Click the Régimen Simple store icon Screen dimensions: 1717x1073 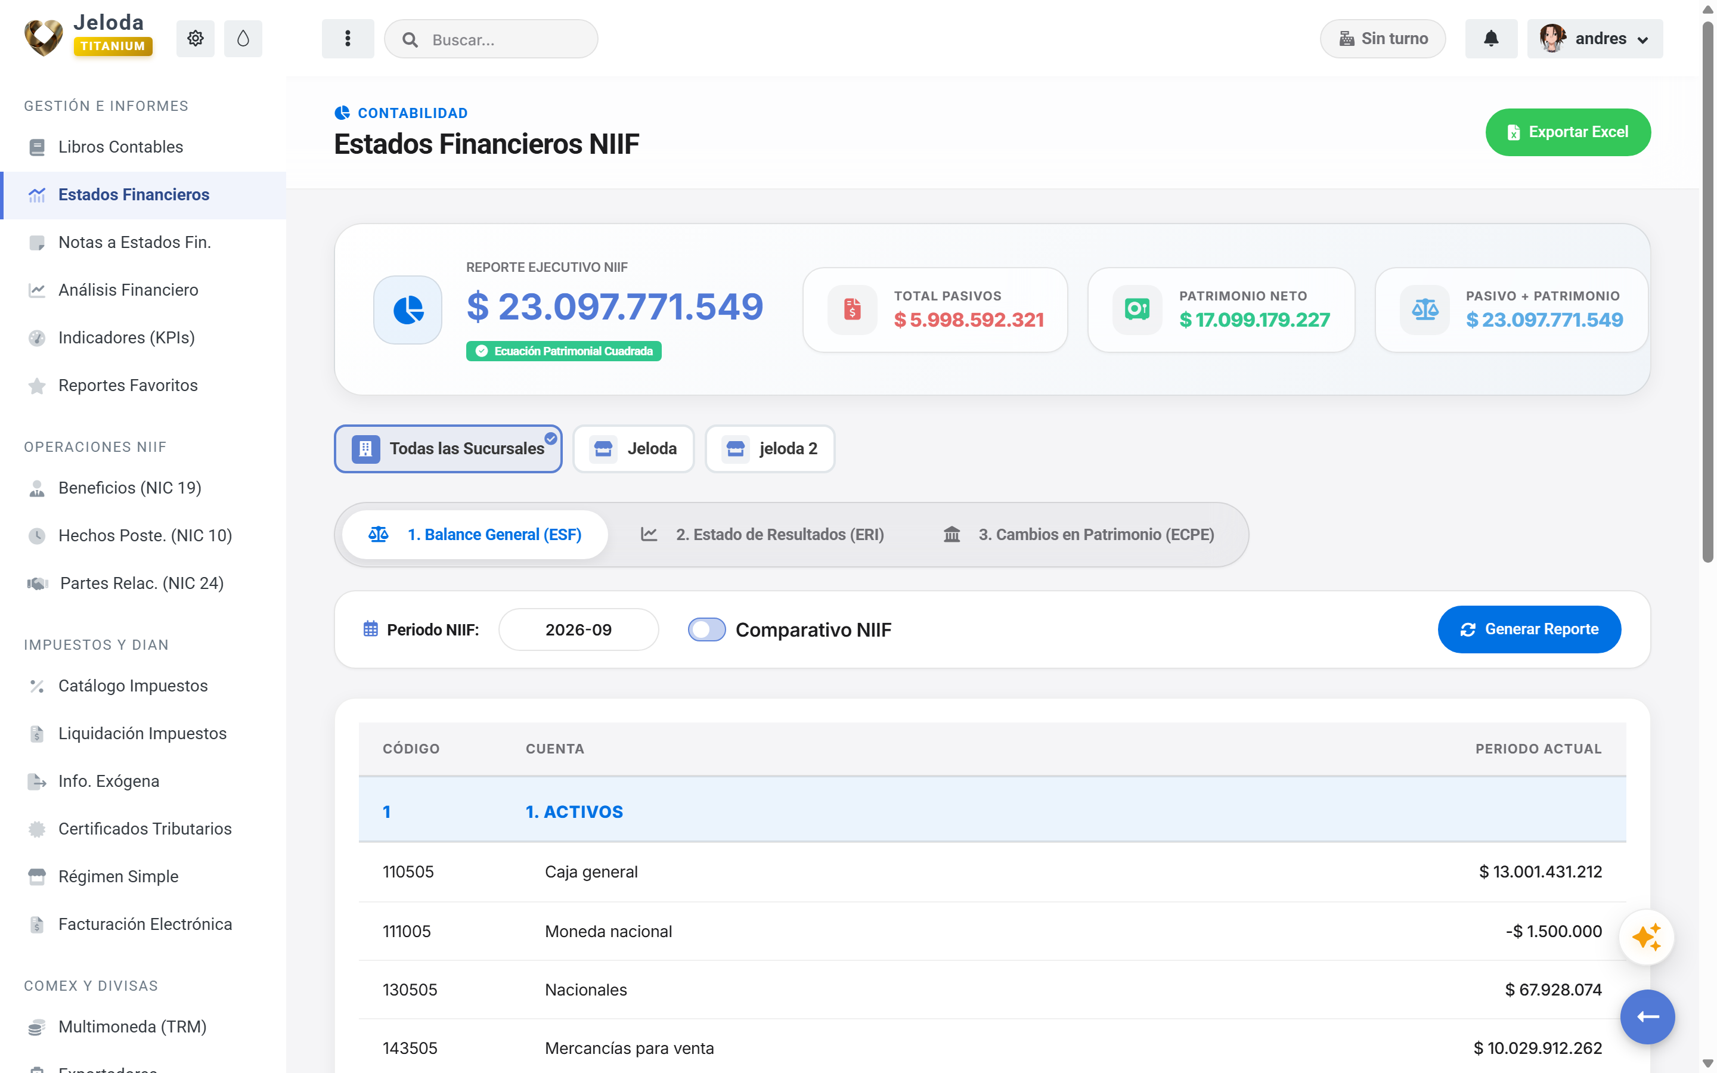tap(37, 876)
